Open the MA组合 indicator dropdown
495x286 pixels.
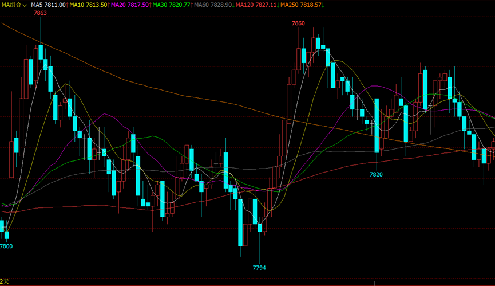(14, 5)
